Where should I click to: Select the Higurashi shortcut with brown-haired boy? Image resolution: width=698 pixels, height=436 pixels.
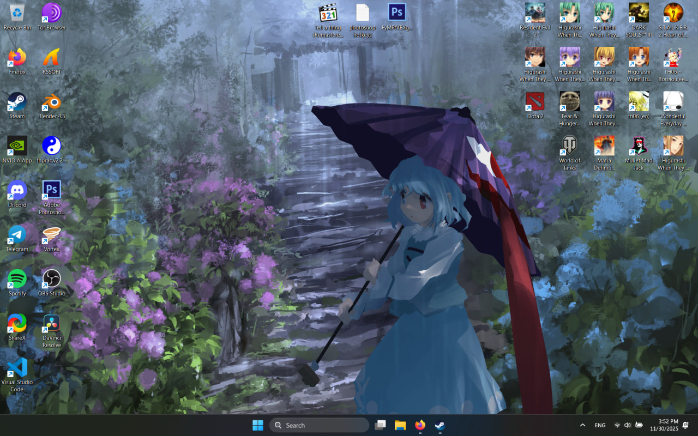coord(535,65)
